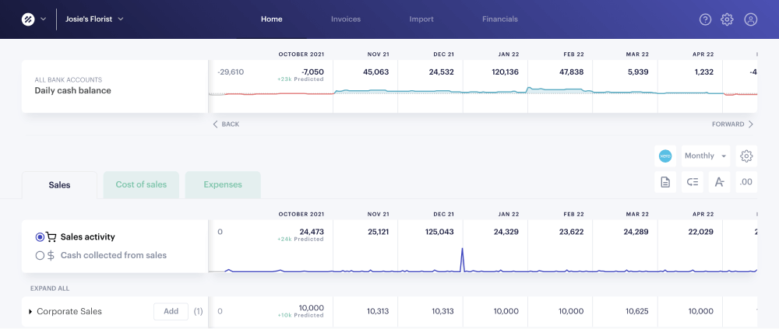Click the app logo icon
The width and height of the screenshot is (779, 329).
click(x=28, y=19)
